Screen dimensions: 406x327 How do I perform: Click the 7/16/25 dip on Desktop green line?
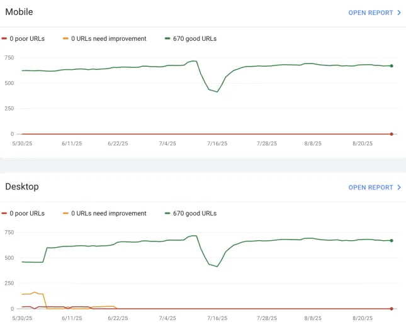tap(217, 267)
